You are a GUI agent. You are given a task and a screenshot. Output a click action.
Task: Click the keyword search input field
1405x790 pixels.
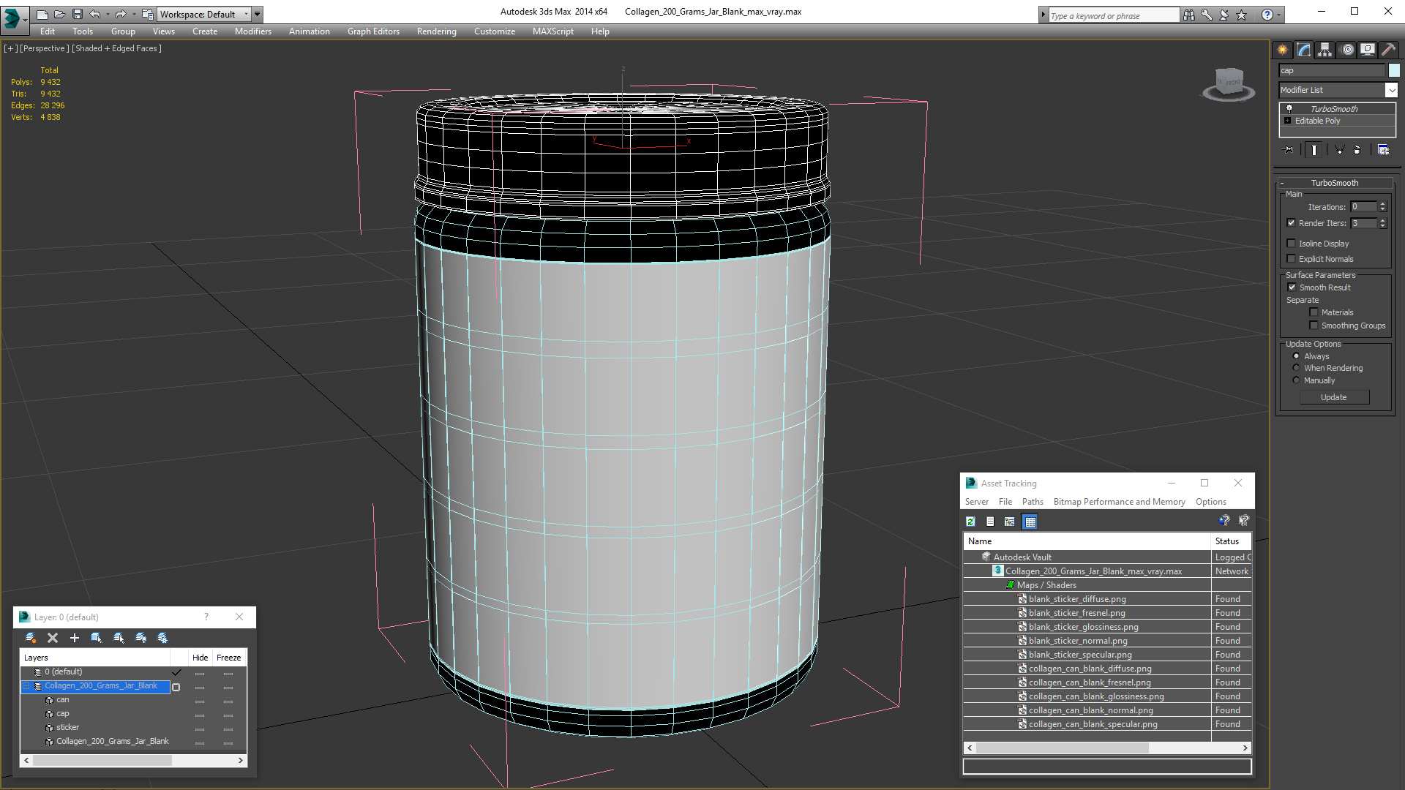point(1113,15)
